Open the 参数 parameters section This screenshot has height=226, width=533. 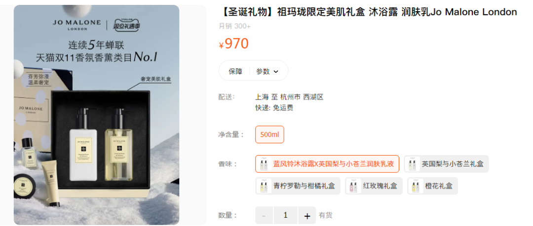click(x=267, y=71)
